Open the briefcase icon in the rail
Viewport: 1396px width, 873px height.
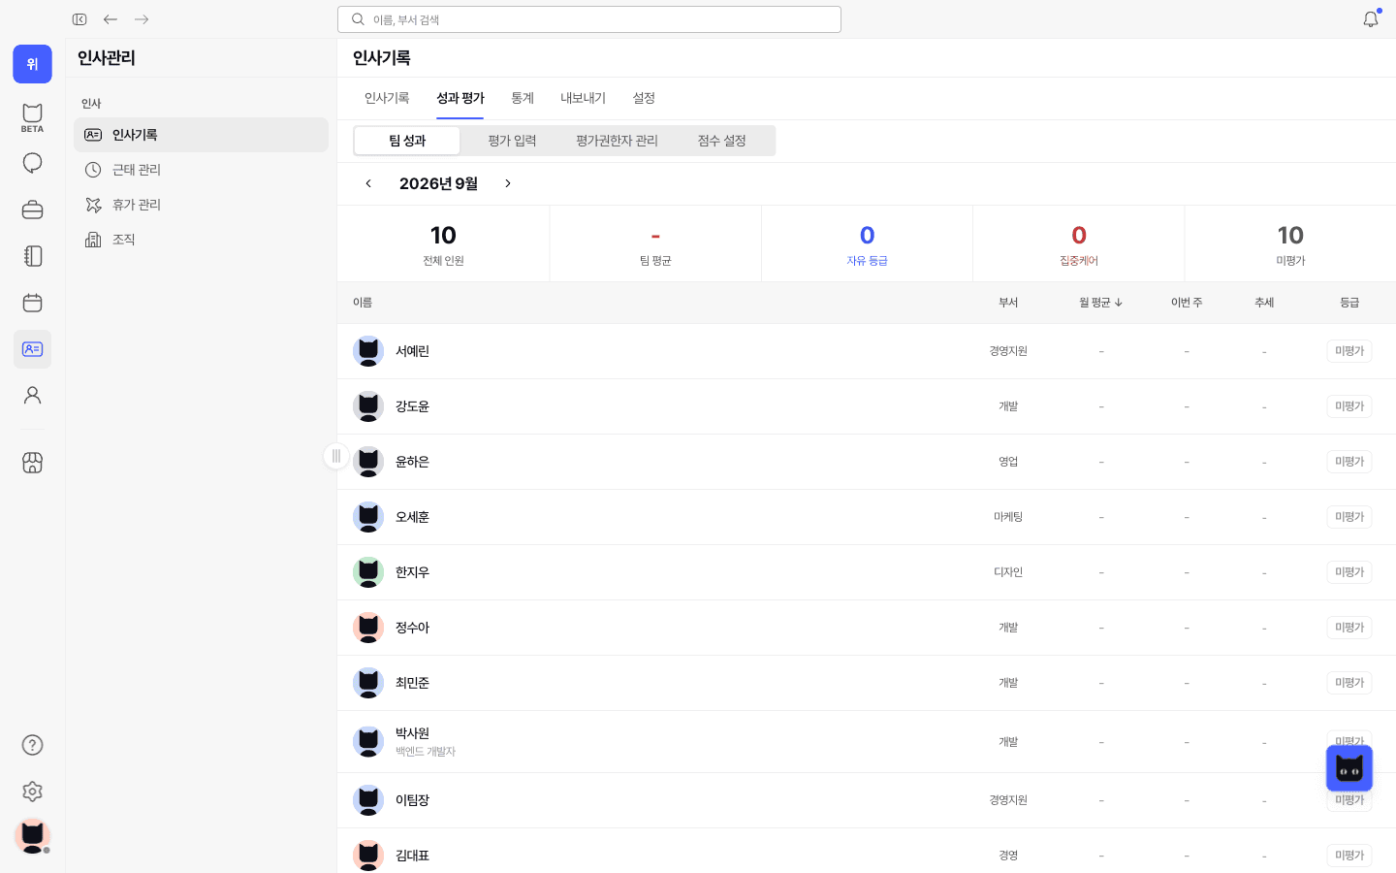pyautogui.click(x=32, y=210)
